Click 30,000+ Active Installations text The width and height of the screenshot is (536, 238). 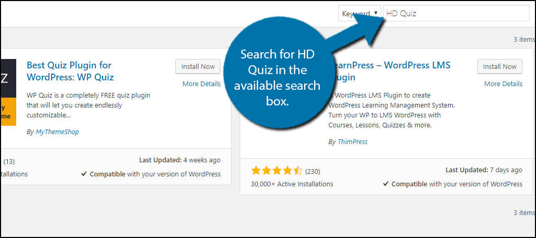[x=292, y=184]
